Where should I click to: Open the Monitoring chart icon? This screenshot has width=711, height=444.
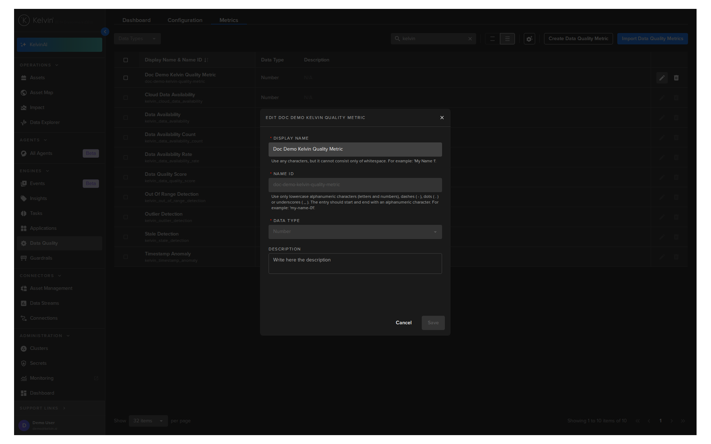tap(24, 379)
